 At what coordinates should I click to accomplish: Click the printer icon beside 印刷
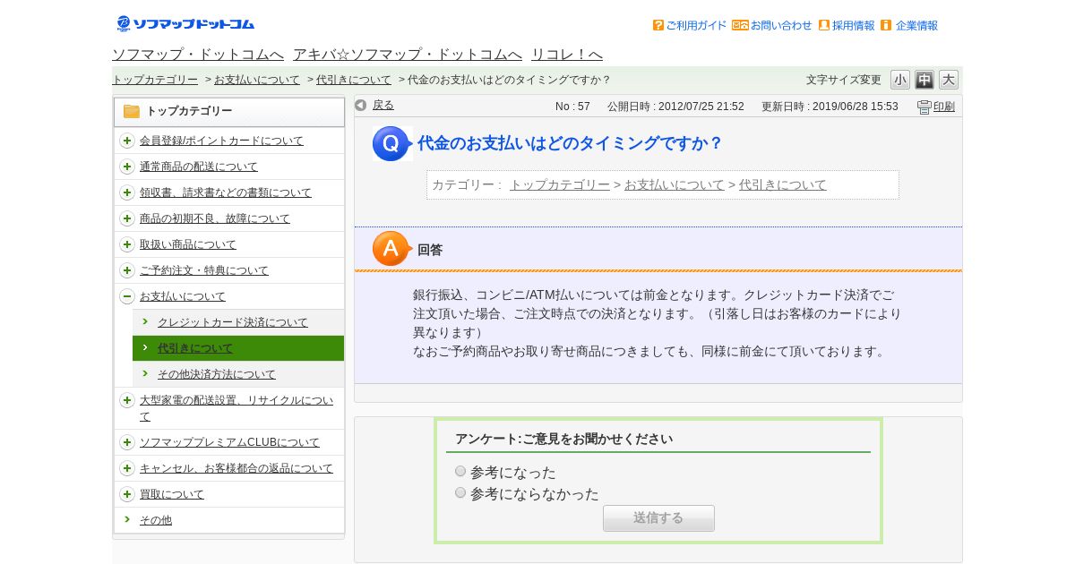click(924, 107)
